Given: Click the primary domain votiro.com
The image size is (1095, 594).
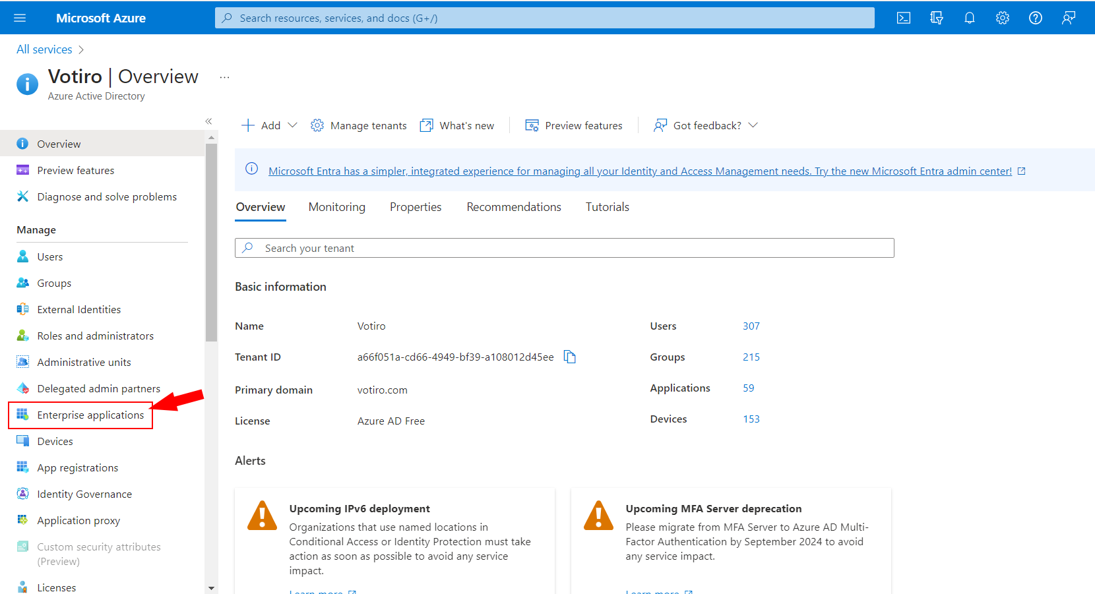Looking at the screenshot, I should 383,390.
